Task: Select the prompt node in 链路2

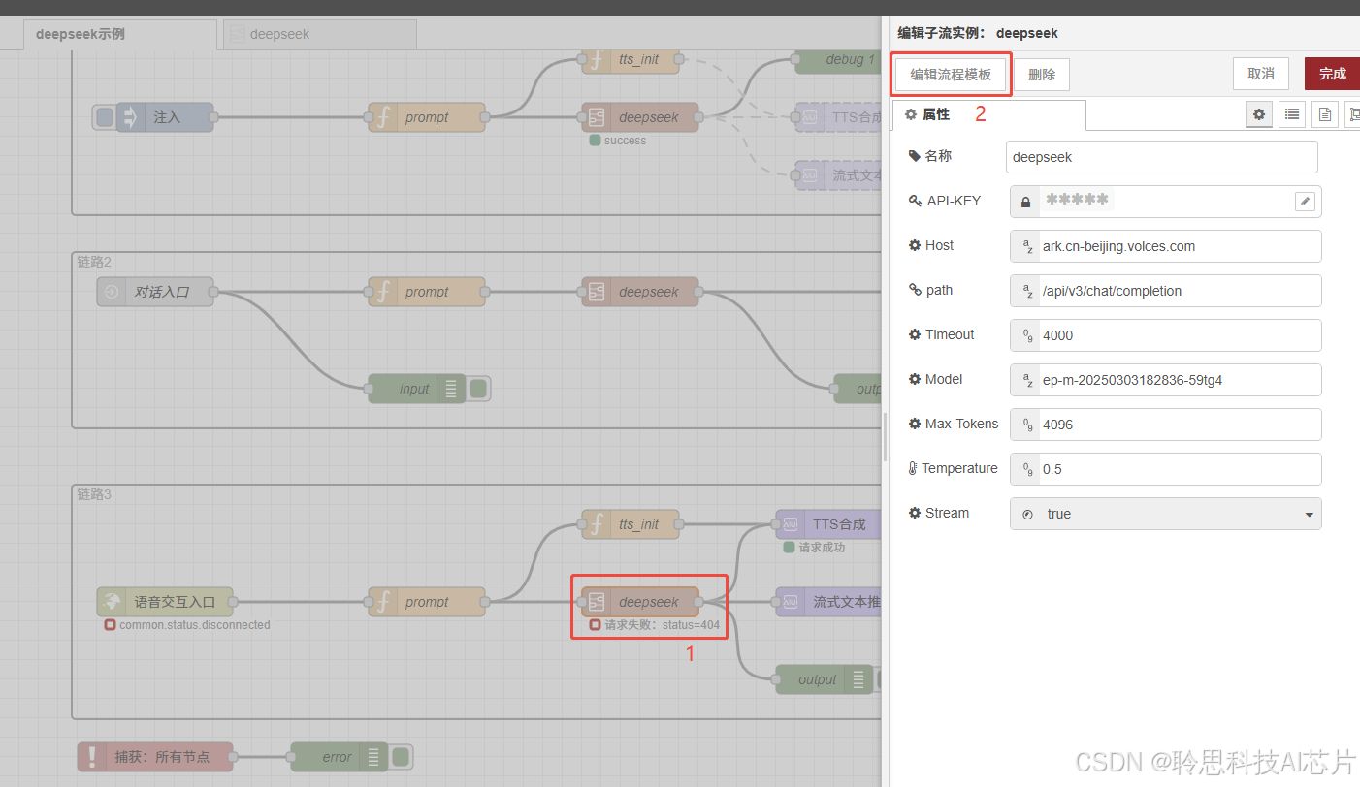Action: (x=427, y=292)
